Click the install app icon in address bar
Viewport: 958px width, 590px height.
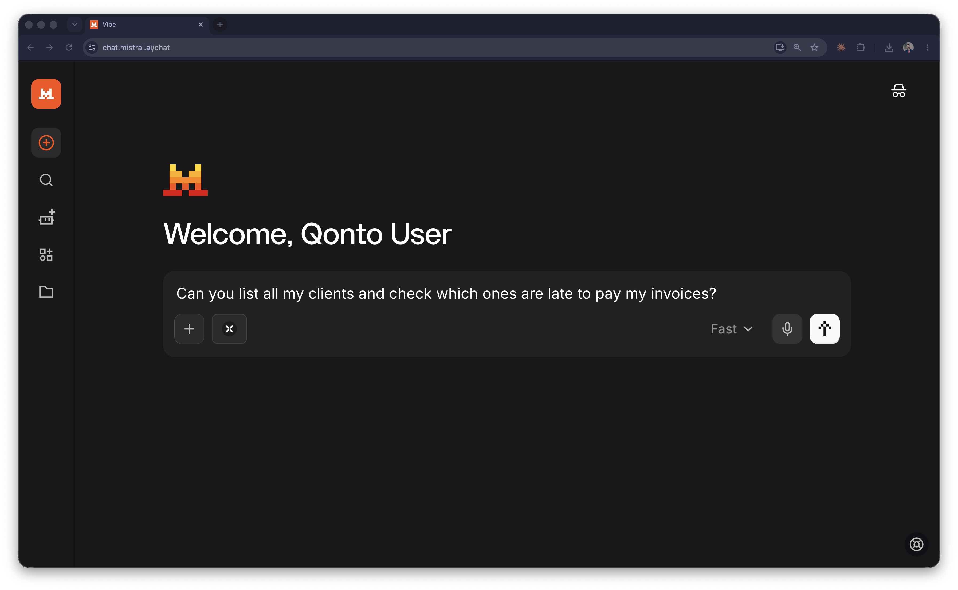pos(780,48)
